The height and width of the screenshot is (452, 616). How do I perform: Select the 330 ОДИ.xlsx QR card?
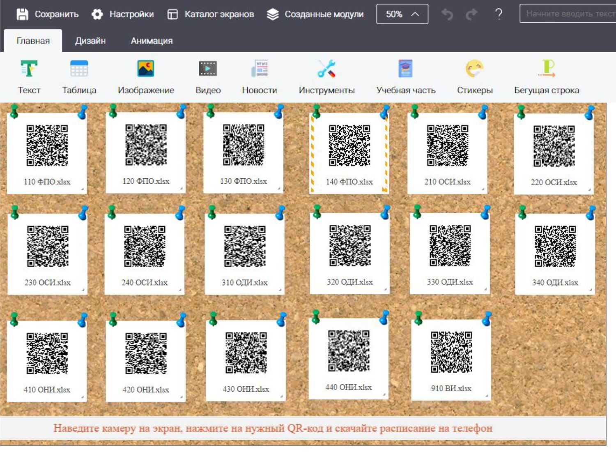450,254
